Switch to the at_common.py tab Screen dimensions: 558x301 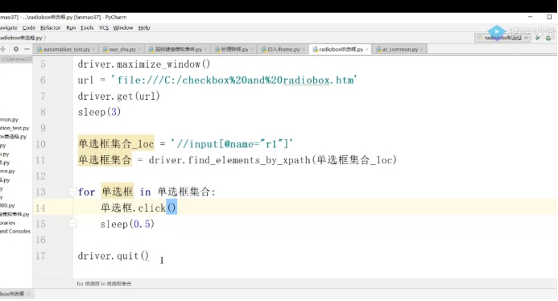pyautogui.click(x=399, y=49)
